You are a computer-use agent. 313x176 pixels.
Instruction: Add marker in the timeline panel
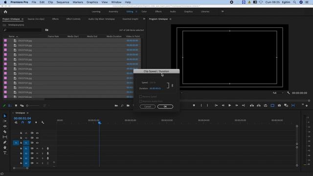[x=36, y=123]
